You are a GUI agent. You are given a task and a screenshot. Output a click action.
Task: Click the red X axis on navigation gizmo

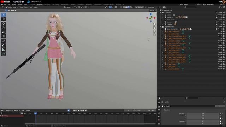pyautogui.click(x=155, y=18)
